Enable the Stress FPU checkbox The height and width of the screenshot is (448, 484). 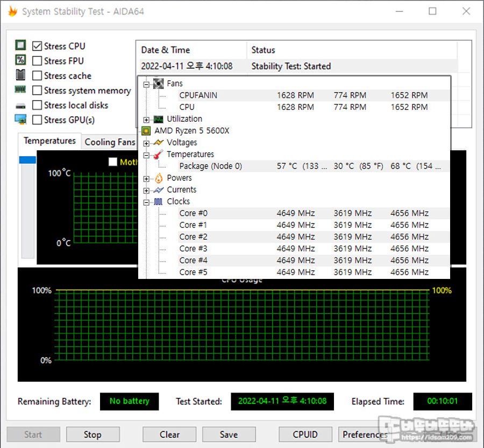[37, 61]
